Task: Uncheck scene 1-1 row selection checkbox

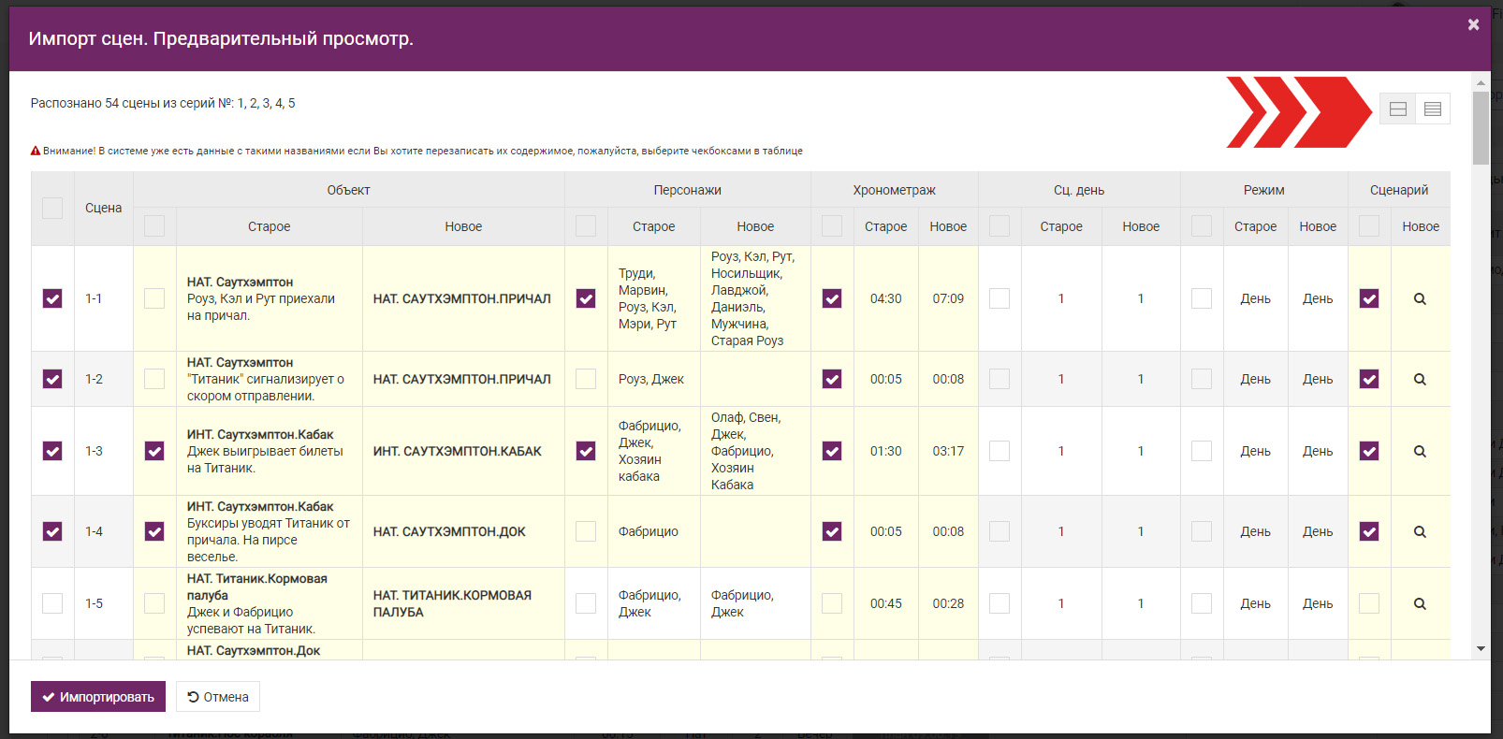Action: 52,298
